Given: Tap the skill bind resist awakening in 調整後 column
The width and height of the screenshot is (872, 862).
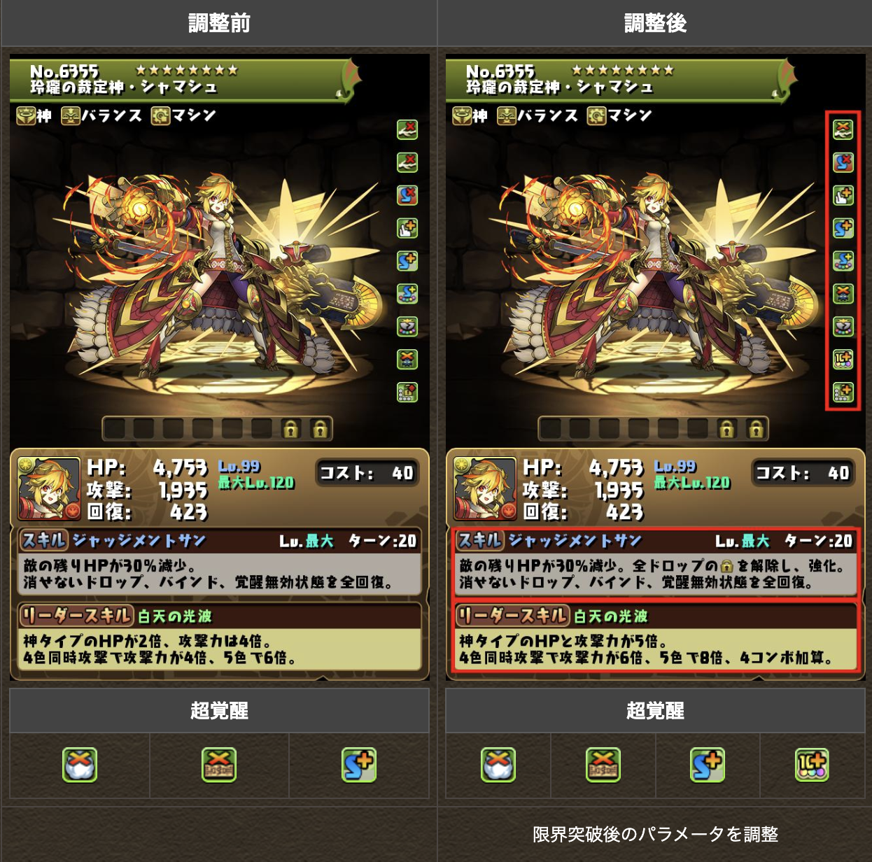Looking at the screenshot, I should pos(843,162).
